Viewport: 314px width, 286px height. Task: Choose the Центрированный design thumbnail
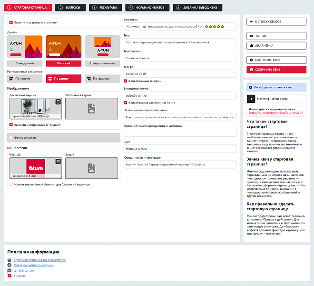[102, 50]
